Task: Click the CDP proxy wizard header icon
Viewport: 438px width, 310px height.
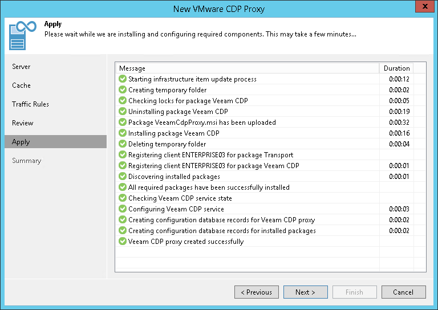Action: pos(23,35)
